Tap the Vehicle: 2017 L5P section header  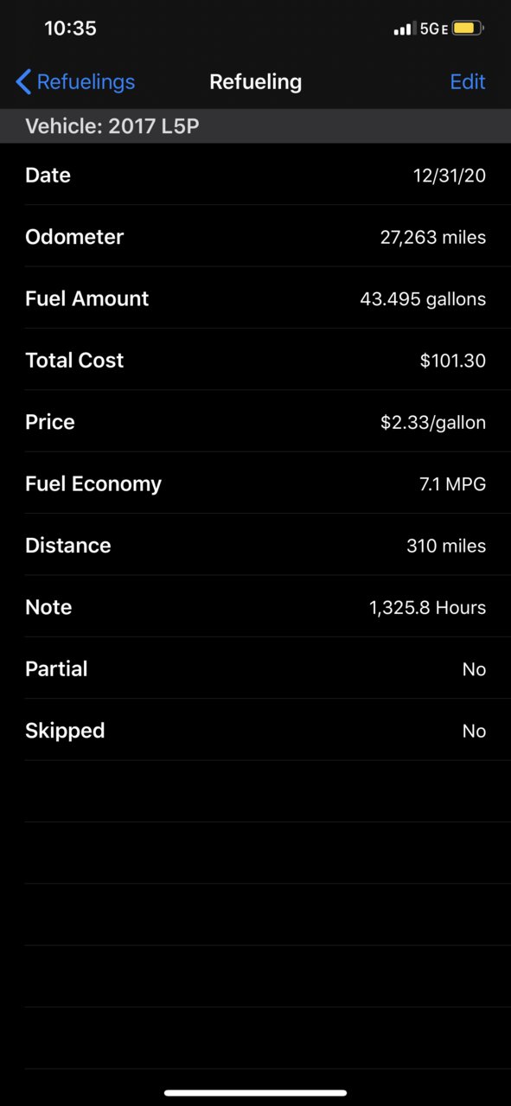(x=255, y=126)
